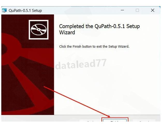This screenshot has width=162, height=128.
Task: Click the 'Completed the QuPath-0.5.1 Setup Wizard' heading
Action: 99,29
